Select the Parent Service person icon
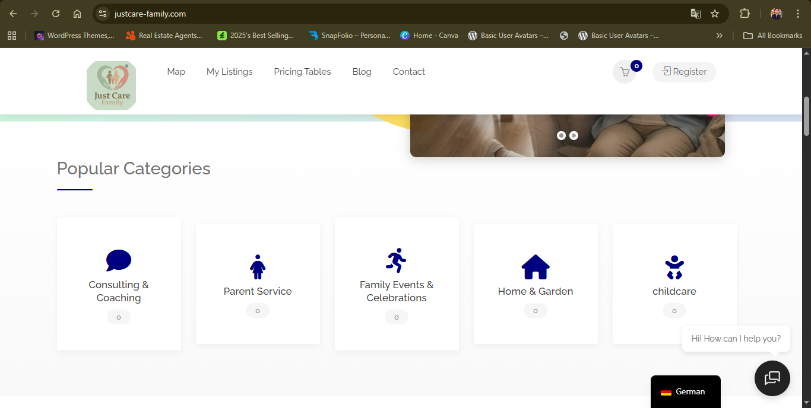 [258, 267]
